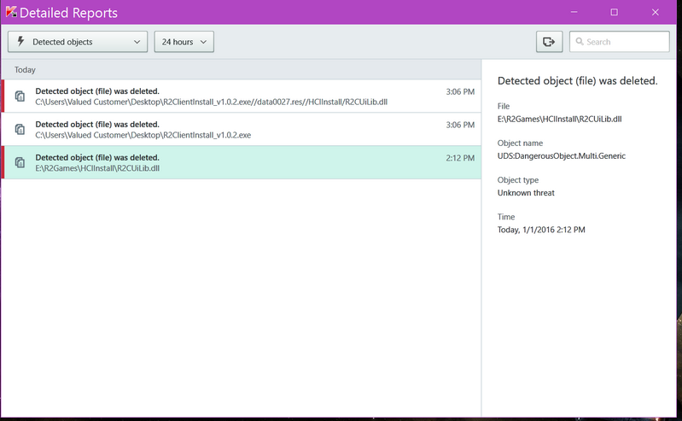Click the file icon of the 2:12 PM entry
The height and width of the screenshot is (421, 682).
pos(20,163)
